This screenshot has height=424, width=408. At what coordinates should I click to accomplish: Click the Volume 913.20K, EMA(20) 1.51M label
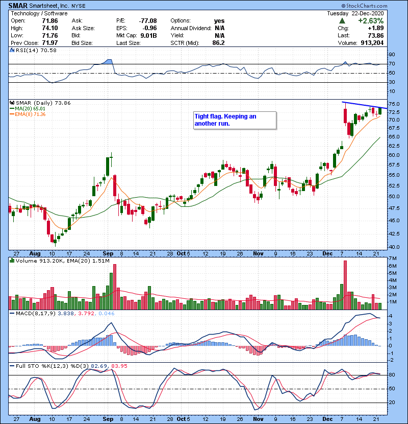tap(63, 261)
